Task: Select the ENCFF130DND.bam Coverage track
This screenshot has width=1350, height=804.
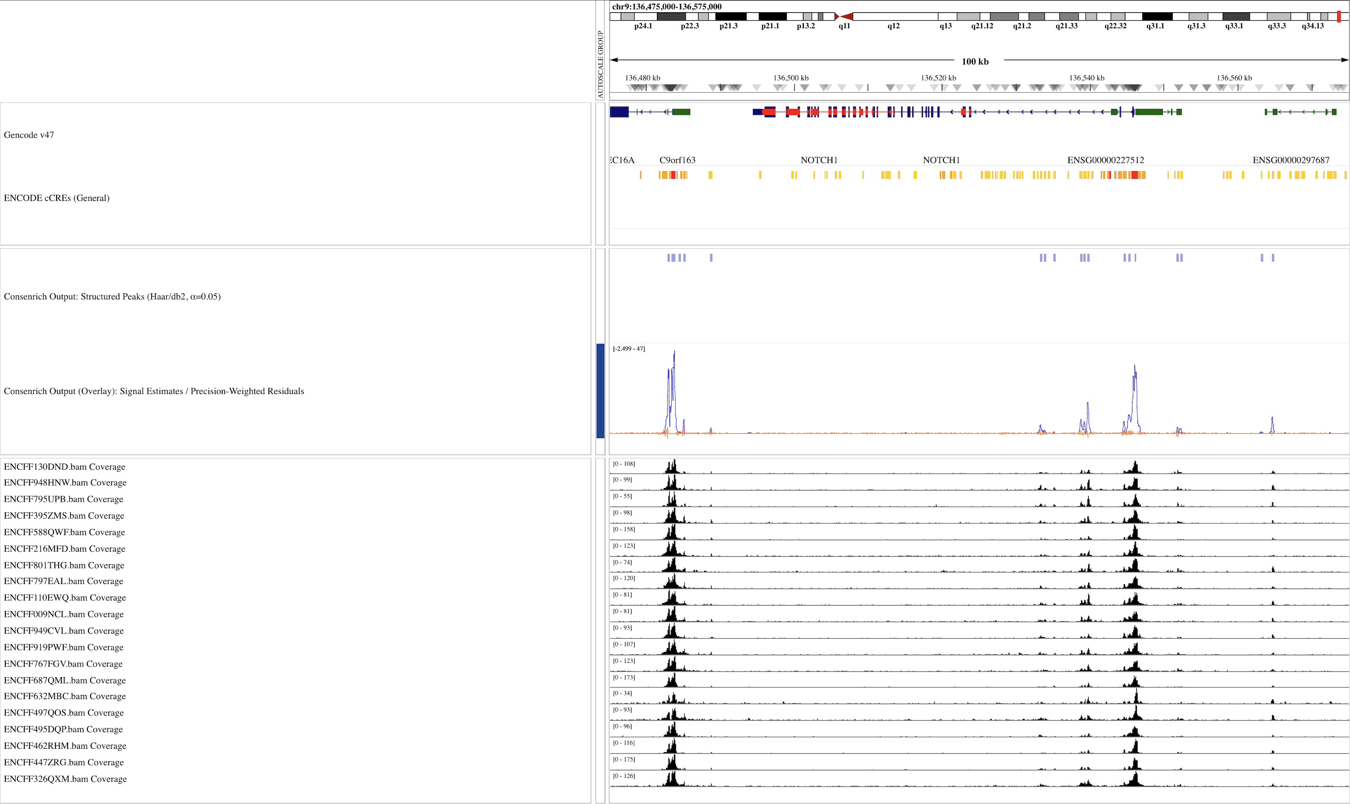Action: click(x=64, y=466)
